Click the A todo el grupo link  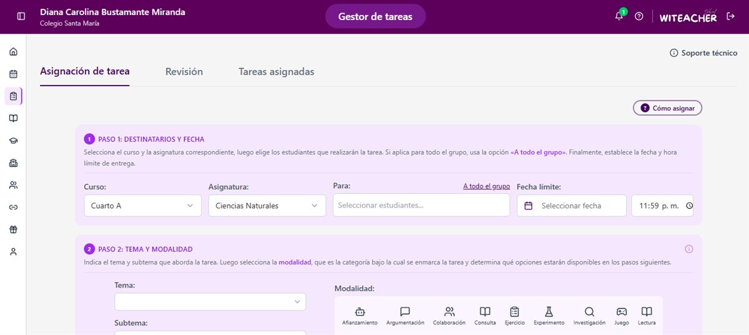(486, 186)
